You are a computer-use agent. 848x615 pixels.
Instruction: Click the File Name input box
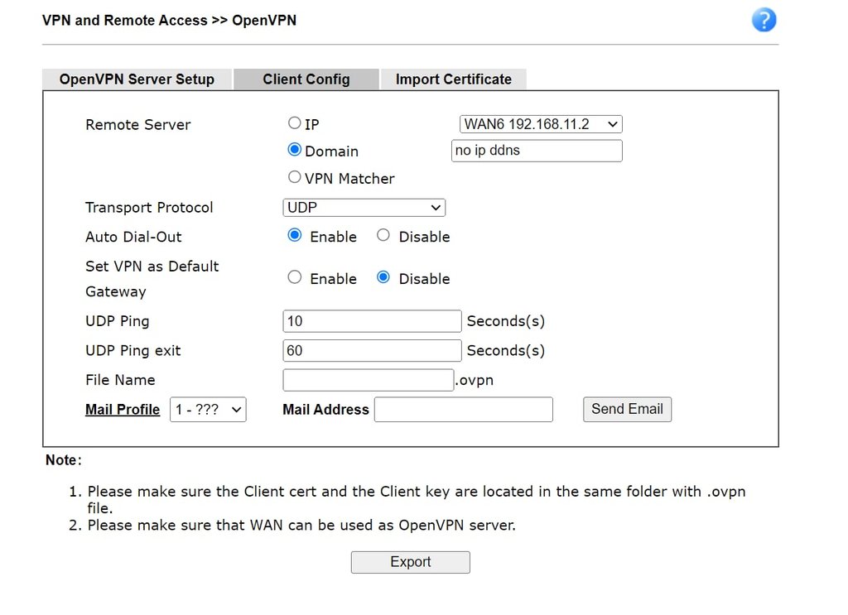(x=369, y=380)
